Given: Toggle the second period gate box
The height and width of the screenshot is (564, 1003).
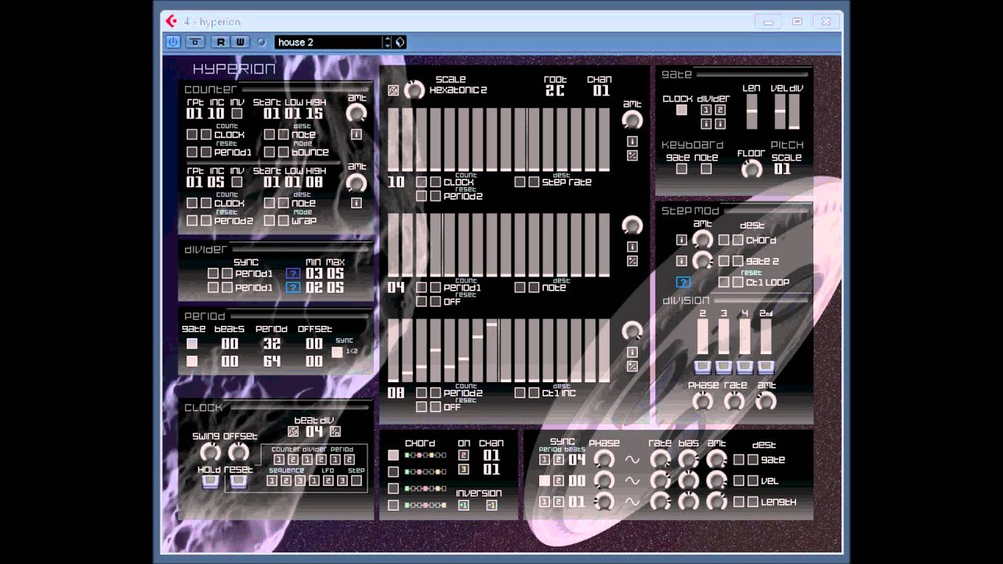Looking at the screenshot, I should click(192, 361).
